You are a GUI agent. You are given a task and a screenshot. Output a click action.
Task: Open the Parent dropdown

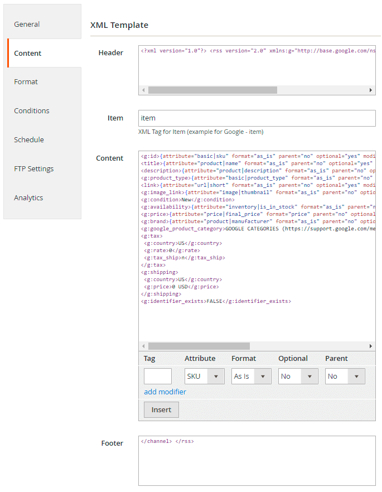(x=345, y=377)
